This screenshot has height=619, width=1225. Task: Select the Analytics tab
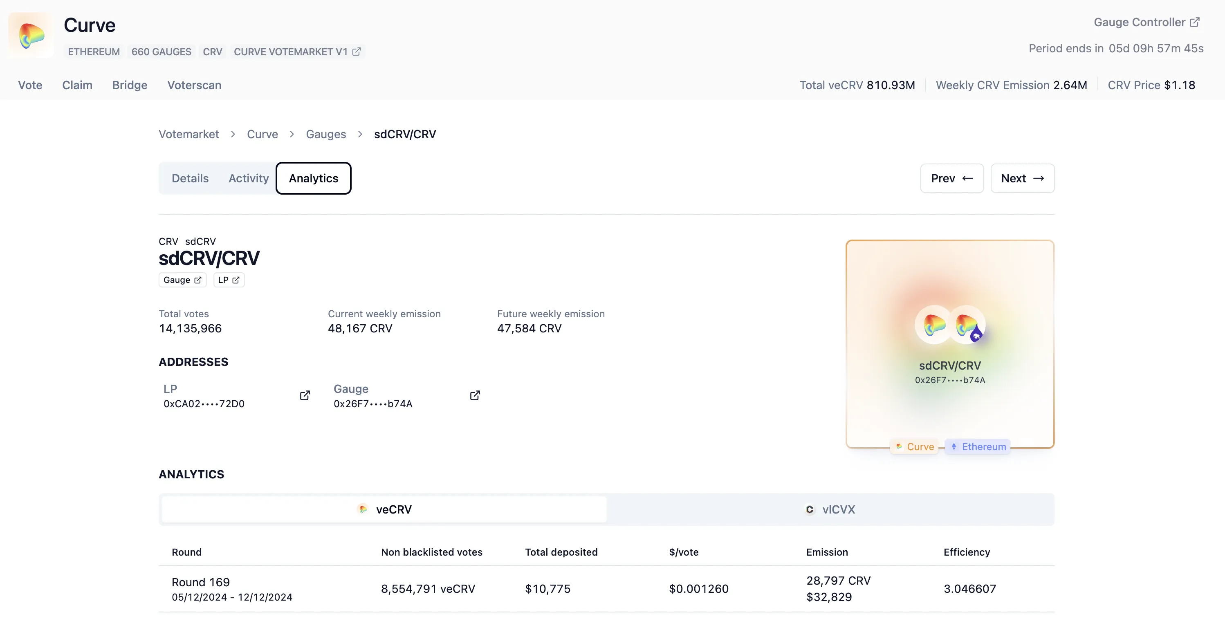point(313,178)
